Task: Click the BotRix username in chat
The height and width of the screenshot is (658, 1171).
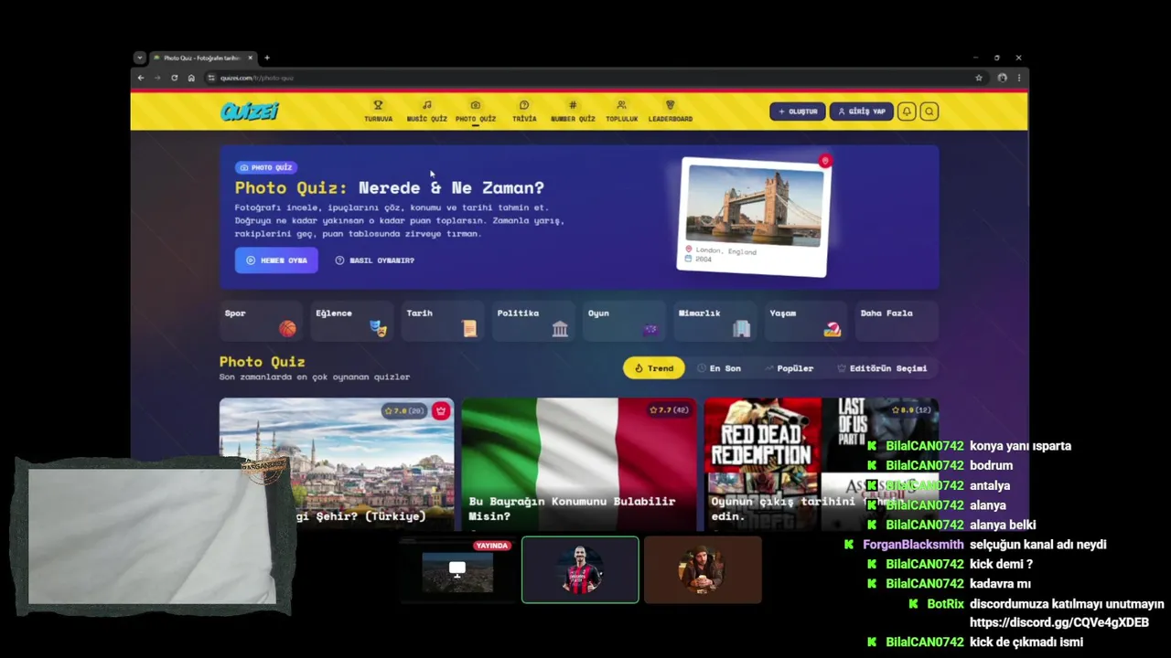Action: click(946, 604)
